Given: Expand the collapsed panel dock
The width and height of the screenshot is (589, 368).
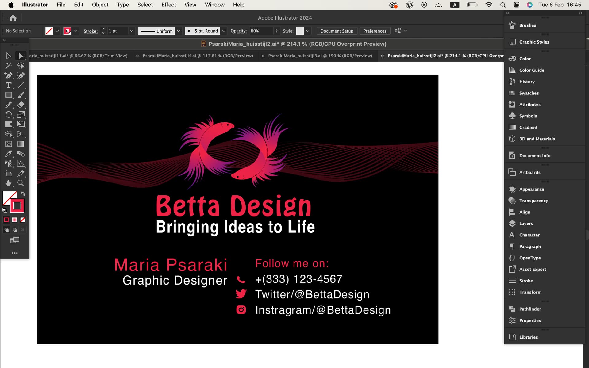Looking at the screenshot, I should coord(580,13).
